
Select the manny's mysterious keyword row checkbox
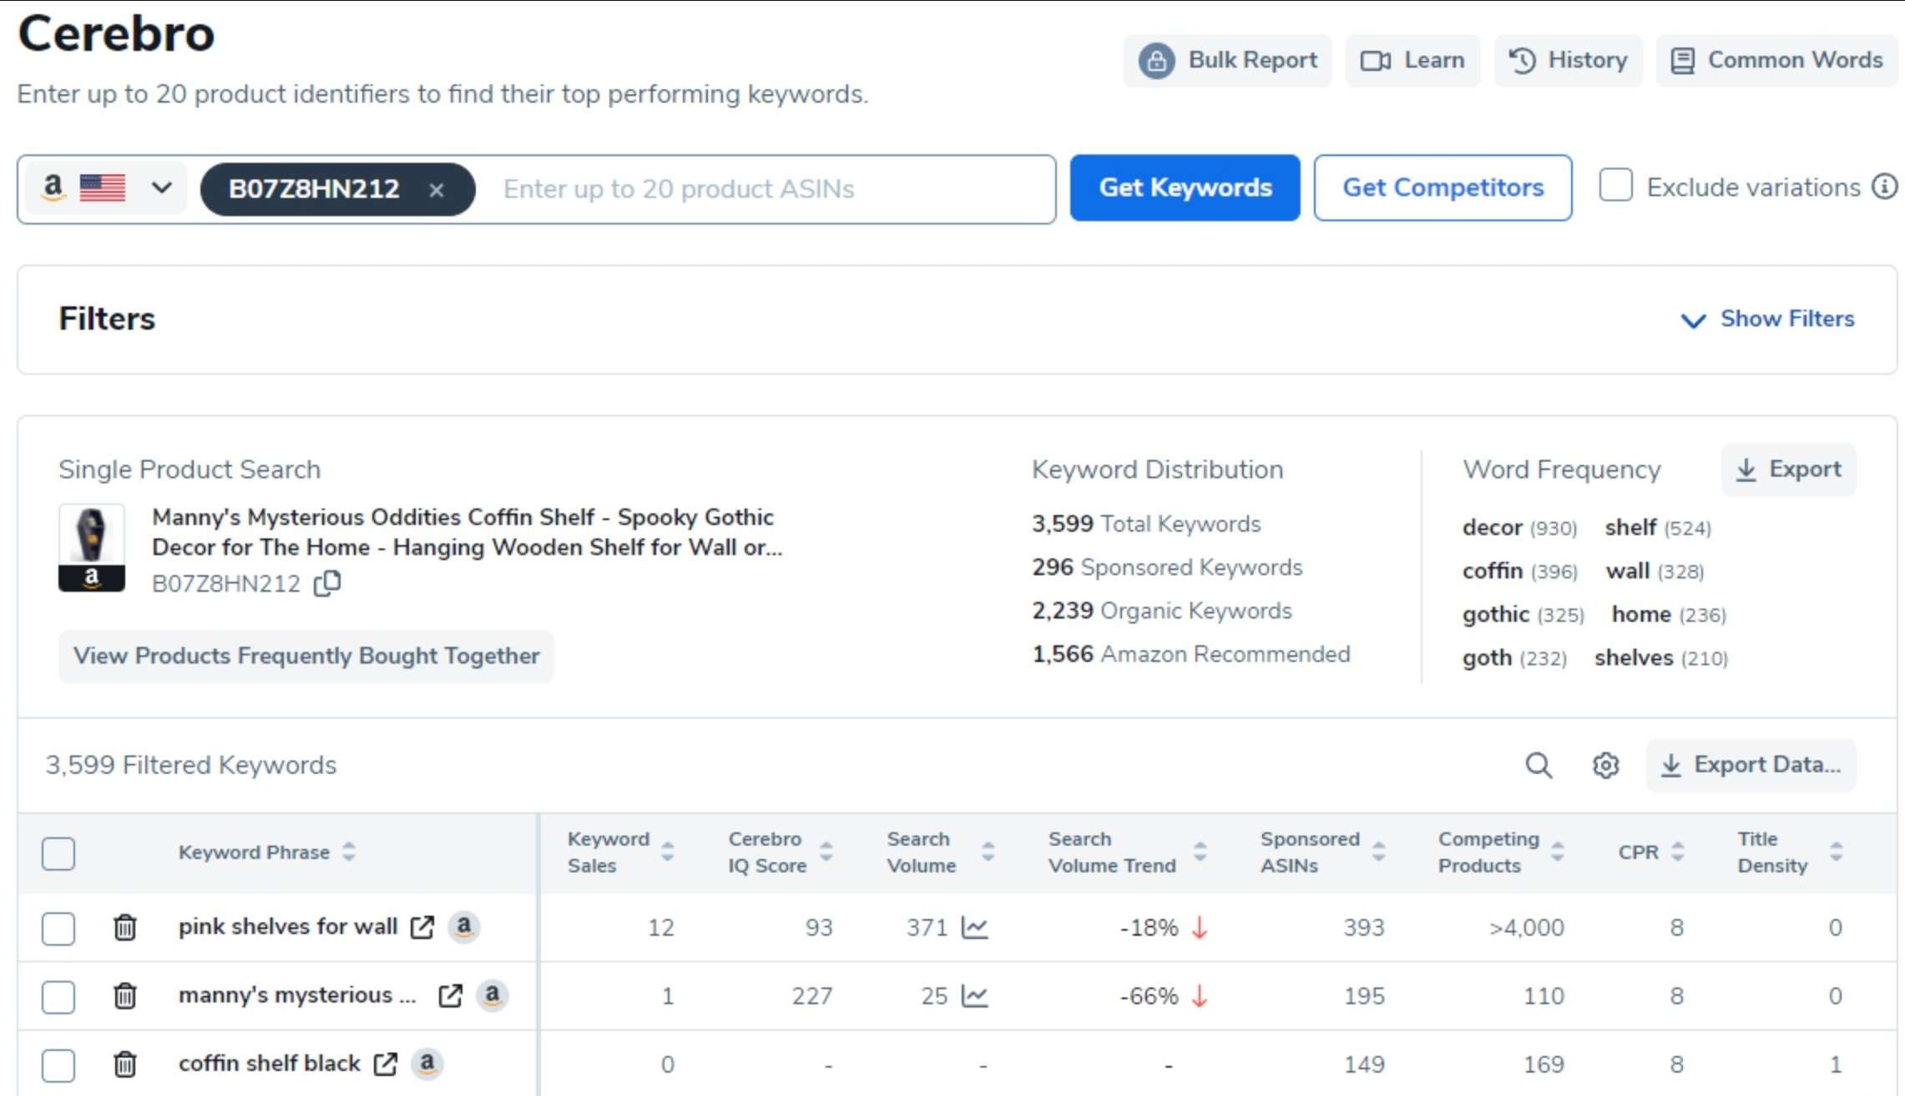tap(58, 997)
